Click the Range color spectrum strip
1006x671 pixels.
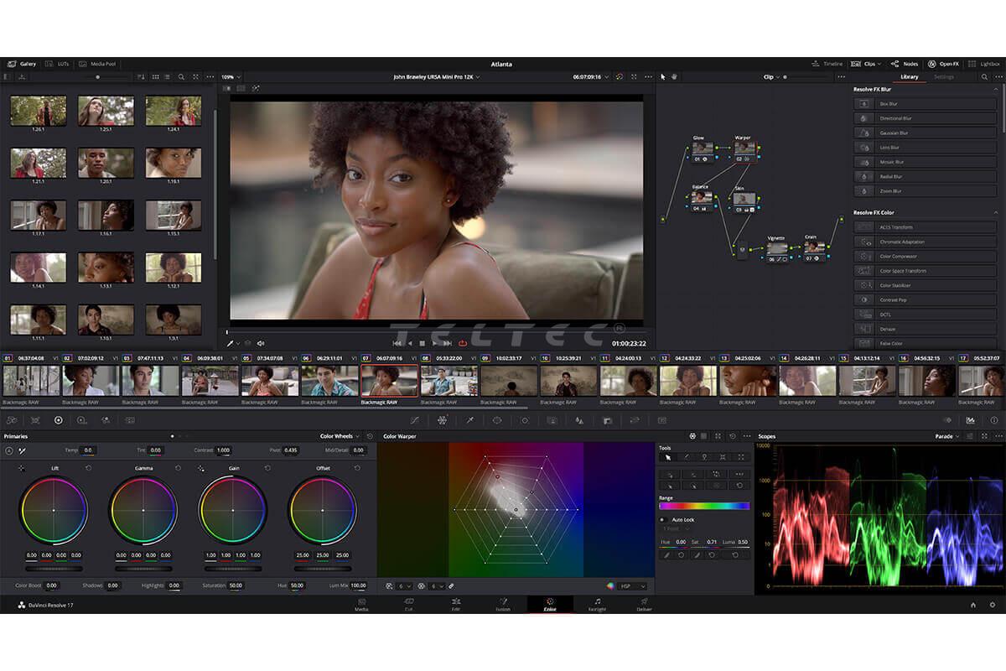(x=704, y=506)
